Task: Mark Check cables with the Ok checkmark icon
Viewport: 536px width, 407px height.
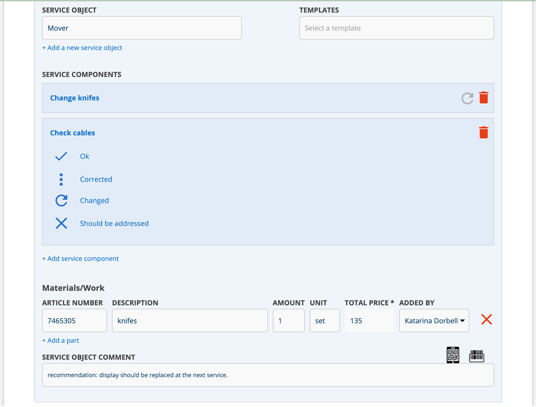Action: click(61, 156)
